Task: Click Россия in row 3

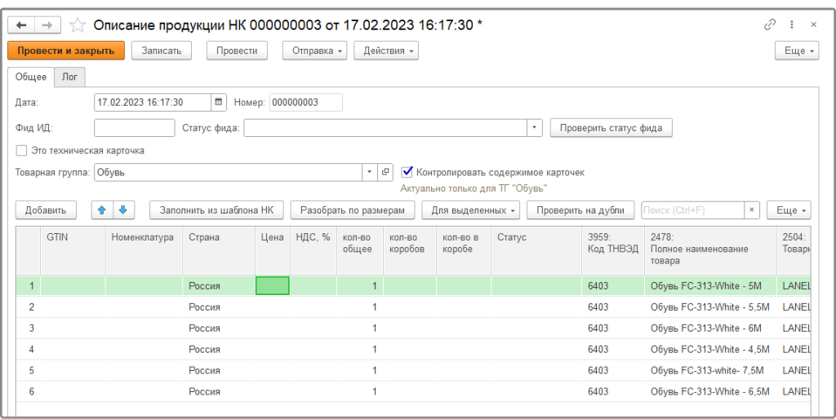Action: (204, 328)
